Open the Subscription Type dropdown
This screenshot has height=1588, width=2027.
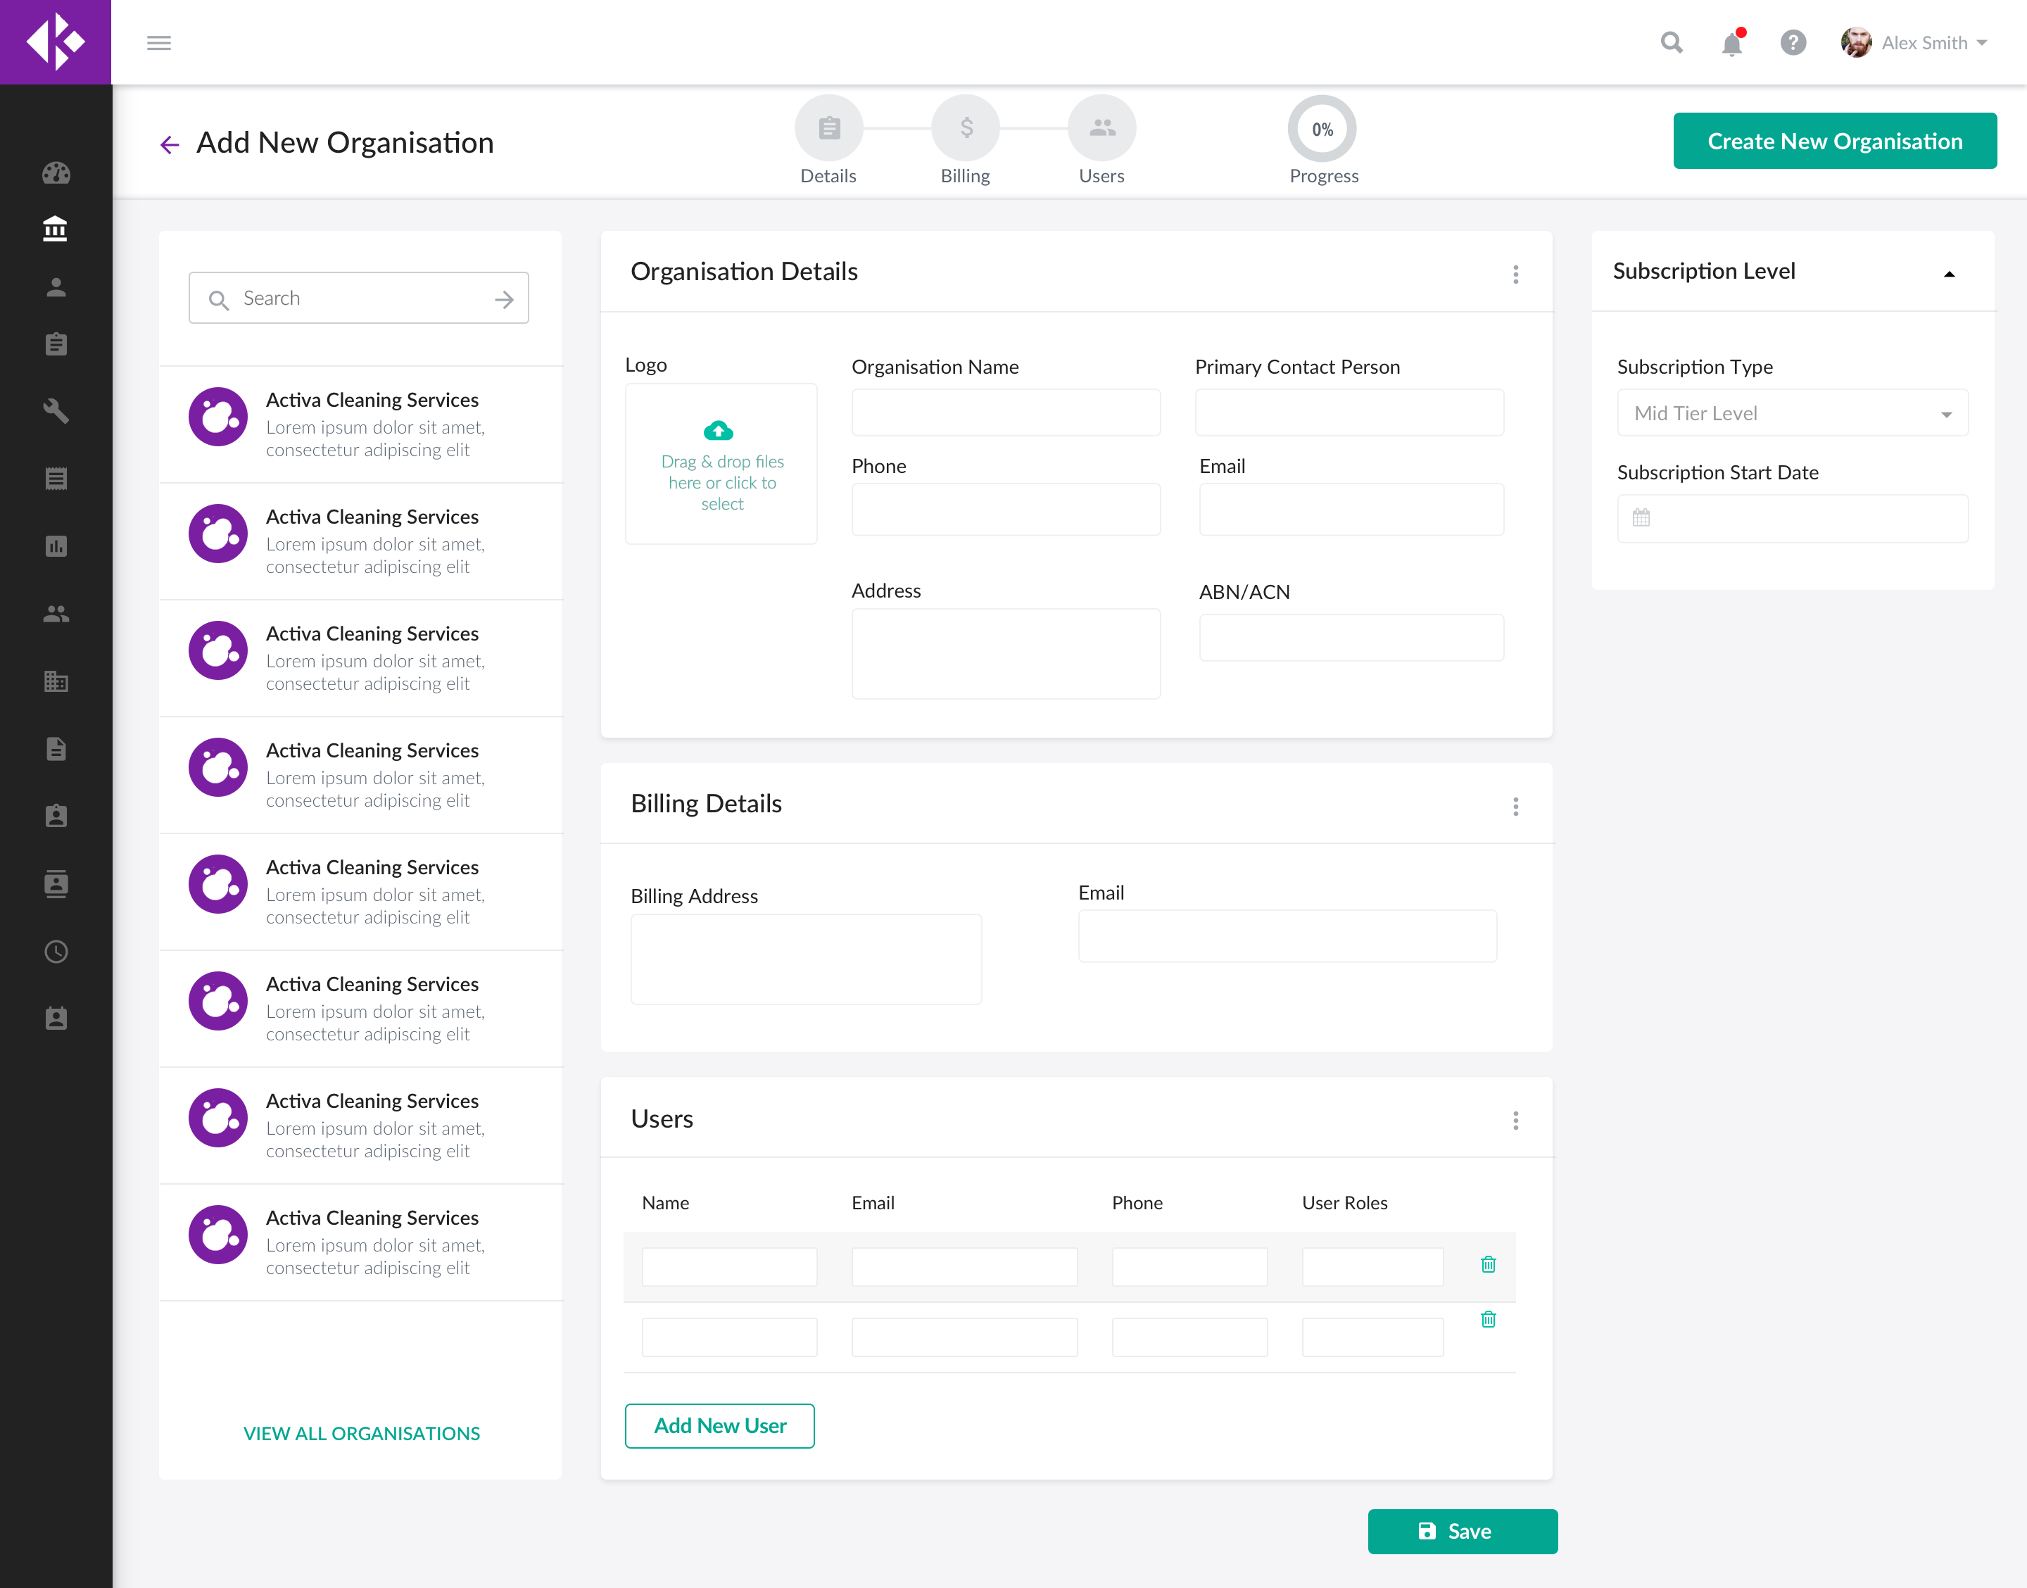coord(1792,414)
